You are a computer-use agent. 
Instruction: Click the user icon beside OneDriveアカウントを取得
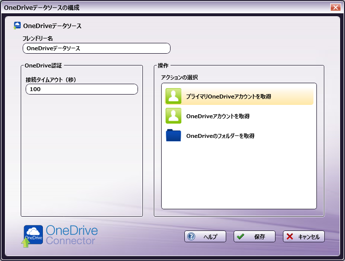[x=173, y=116]
